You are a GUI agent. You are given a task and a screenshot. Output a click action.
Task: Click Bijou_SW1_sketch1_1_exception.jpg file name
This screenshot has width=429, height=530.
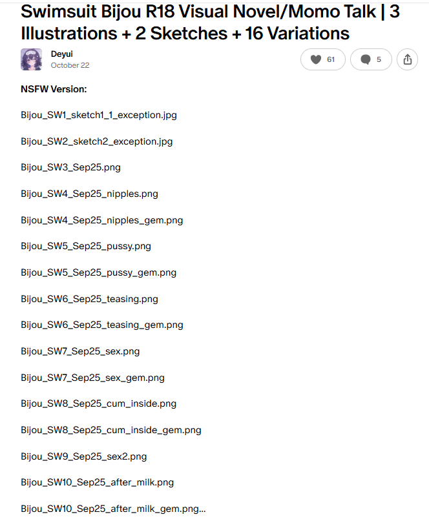(99, 116)
